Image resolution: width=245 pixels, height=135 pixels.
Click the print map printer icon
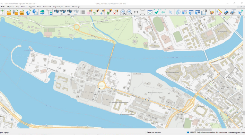226,12
